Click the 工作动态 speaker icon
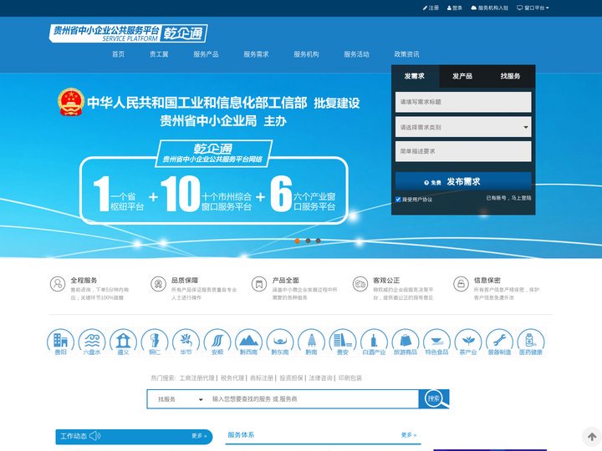Viewport: 602px width, 451px height. point(94,436)
